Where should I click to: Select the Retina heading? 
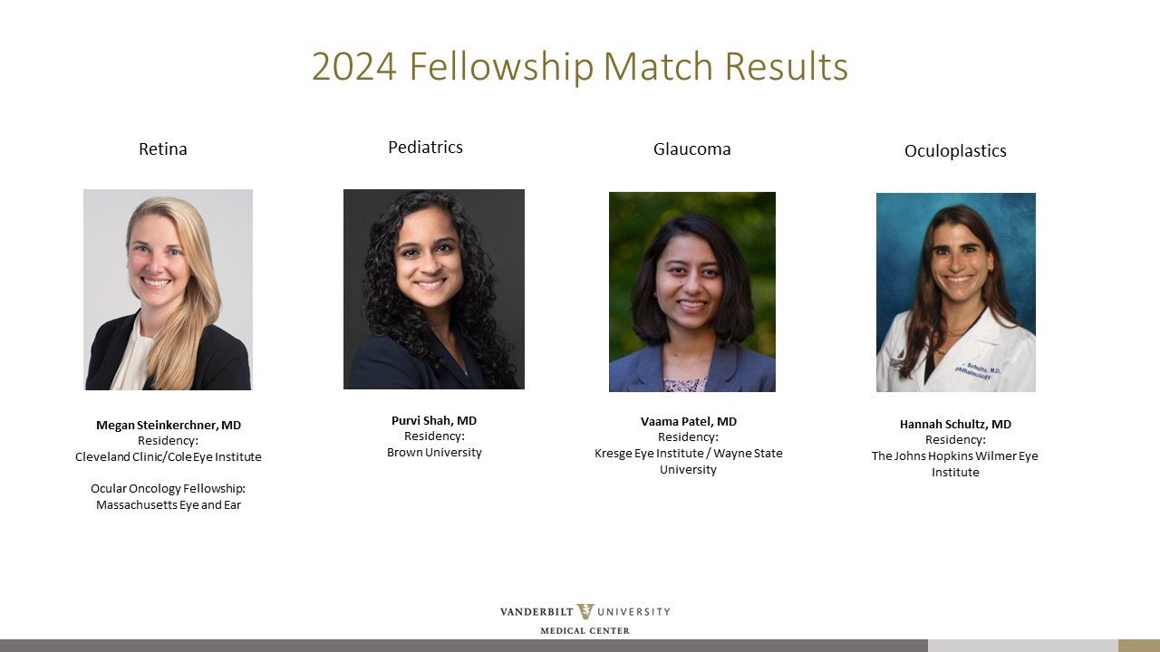tap(163, 149)
